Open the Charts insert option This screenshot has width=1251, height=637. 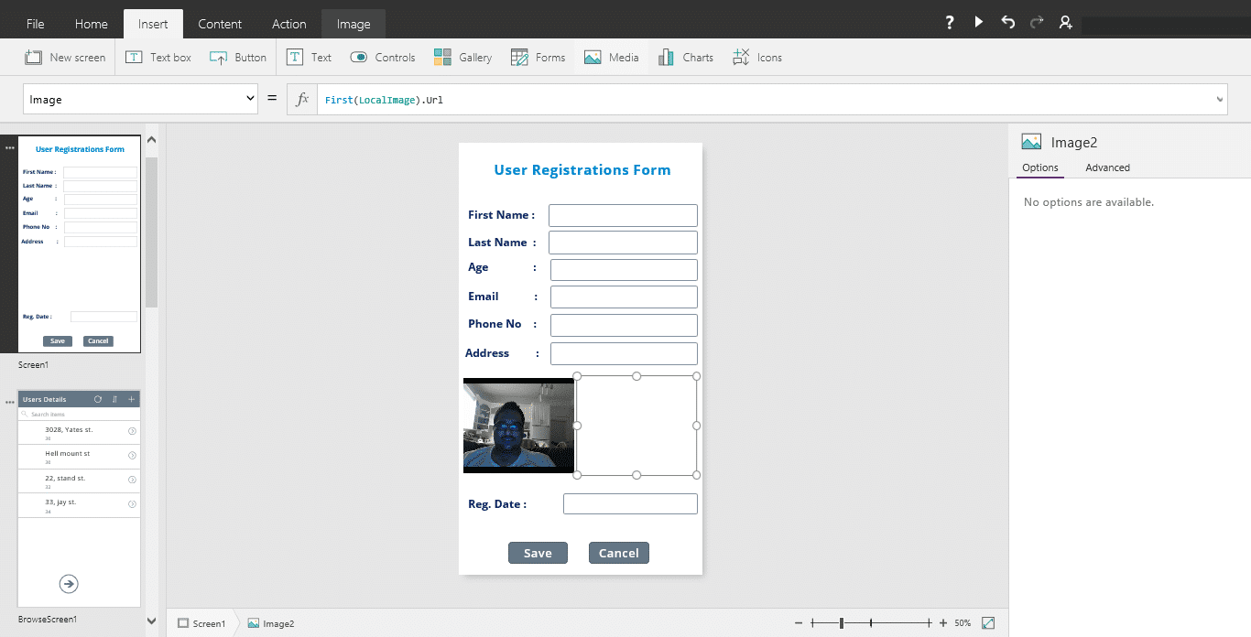click(x=685, y=57)
